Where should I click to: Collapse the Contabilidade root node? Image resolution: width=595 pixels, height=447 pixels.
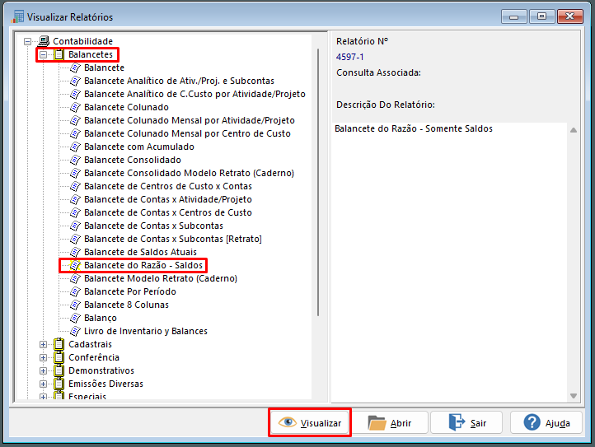point(28,41)
